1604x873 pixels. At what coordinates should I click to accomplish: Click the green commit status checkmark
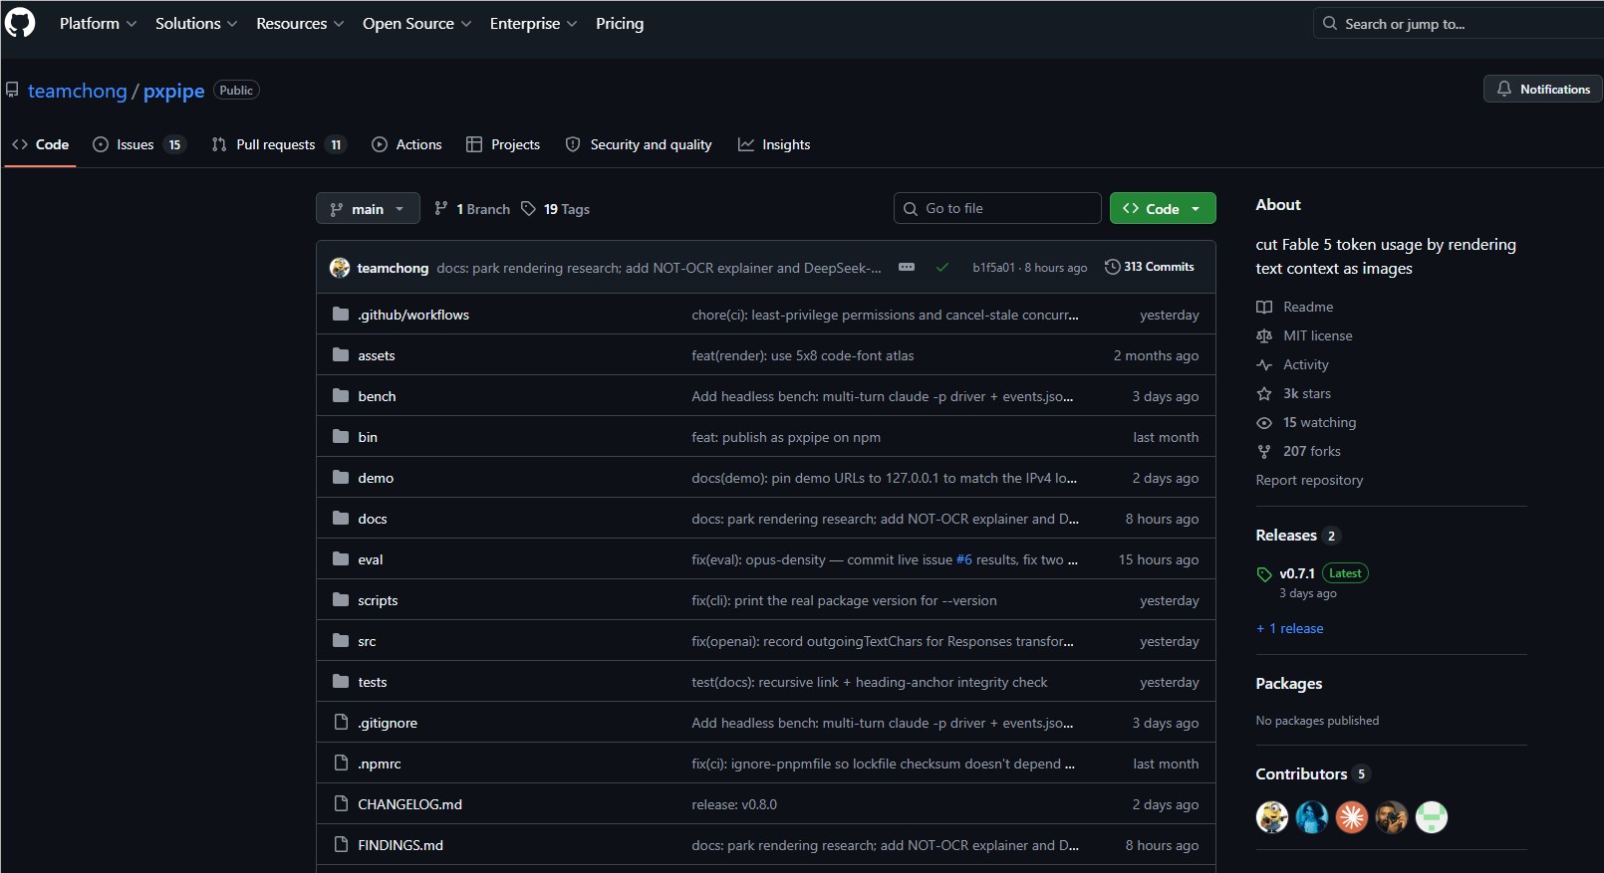[x=941, y=267]
